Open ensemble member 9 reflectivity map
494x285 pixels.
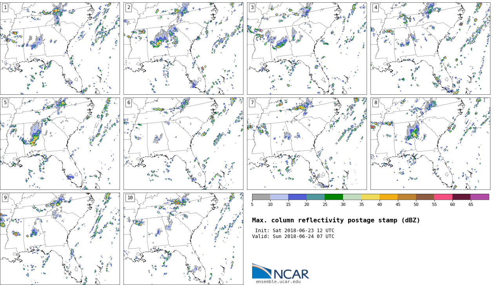click(x=60, y=239)
